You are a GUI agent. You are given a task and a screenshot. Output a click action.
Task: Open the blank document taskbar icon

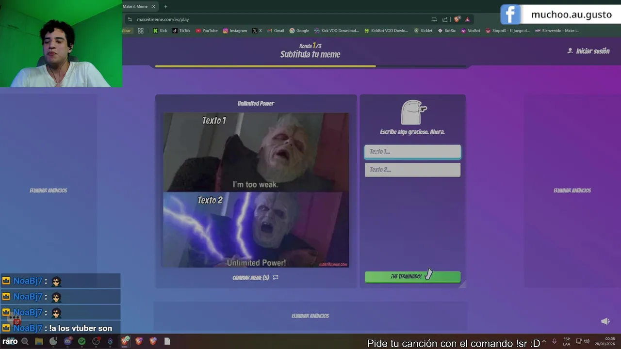(167, 341)
